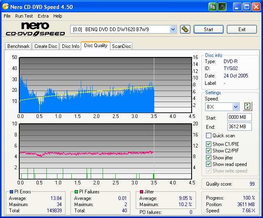This screenshot has width=263, height=218.
Task: Click the jitter and PI failures graph
Action: pyautogui.click(x=105, y=152)
